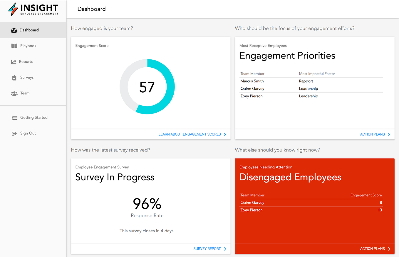The width and height of the screenshot is (399, 257).
Task: Click the Reports line-chart icon
Action: click(x=14, y=61)
